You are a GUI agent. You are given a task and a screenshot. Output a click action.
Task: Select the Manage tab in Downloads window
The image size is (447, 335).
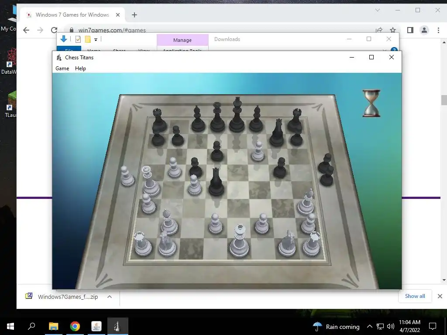[182, 40]
